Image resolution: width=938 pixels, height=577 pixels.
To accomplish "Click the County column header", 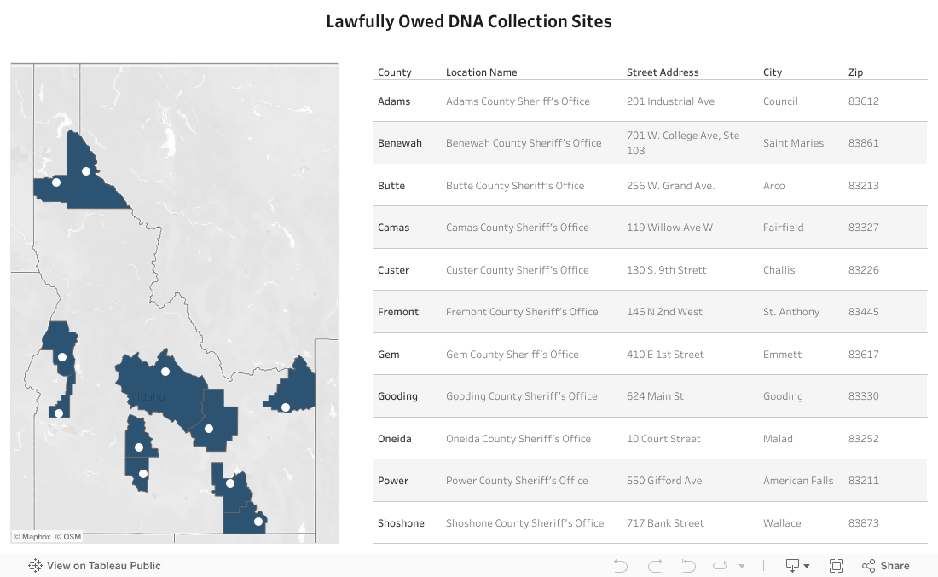I will [x=395, y=72].
